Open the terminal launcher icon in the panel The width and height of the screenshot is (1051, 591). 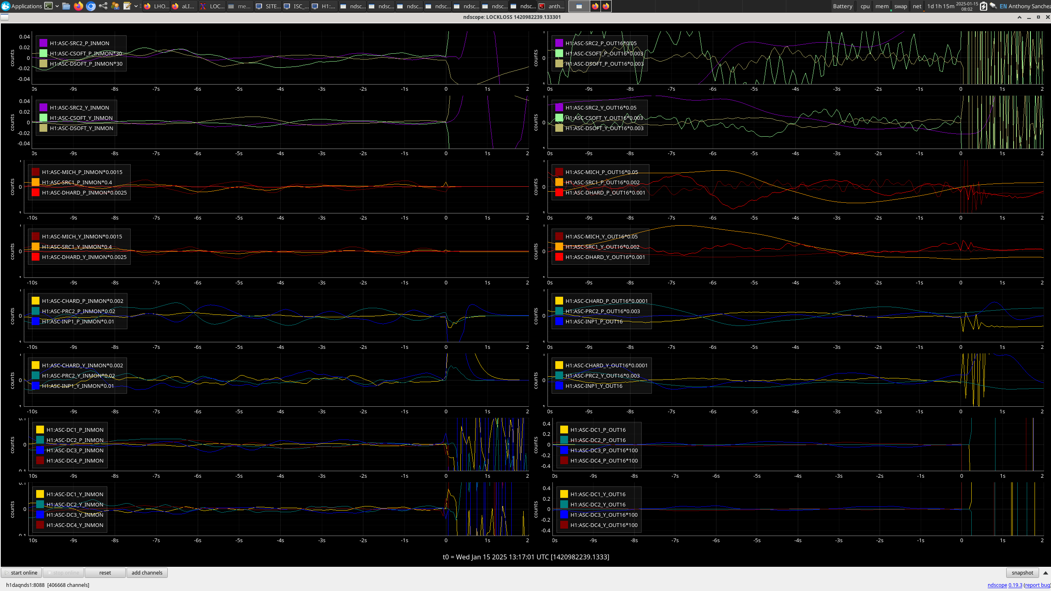[49, 6]
